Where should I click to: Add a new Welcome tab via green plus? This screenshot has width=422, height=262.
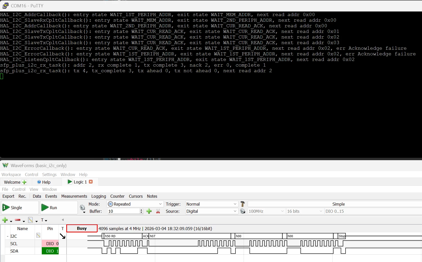click(24, 182)
